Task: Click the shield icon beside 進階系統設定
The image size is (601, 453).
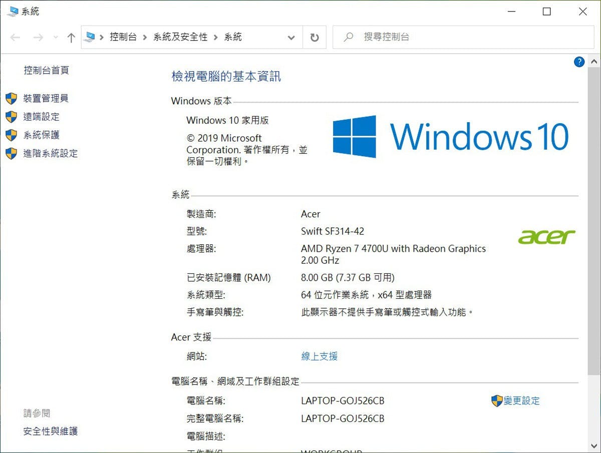Action: pyautogui.click(x=11, y=153)
